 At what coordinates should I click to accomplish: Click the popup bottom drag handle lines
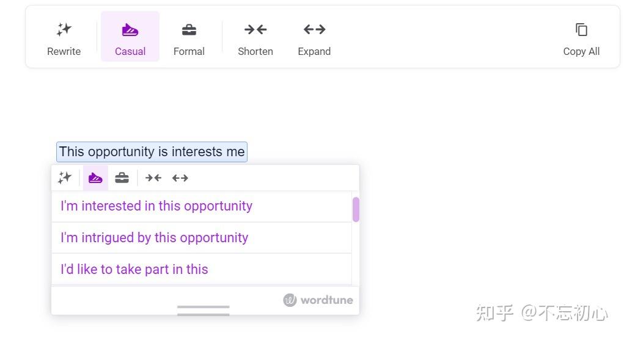pos(204,311)
